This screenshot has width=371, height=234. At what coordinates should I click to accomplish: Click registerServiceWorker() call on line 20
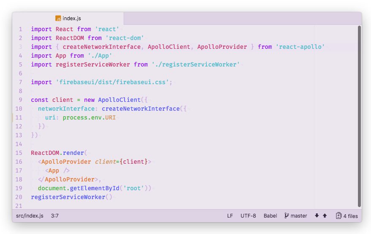click(x=71, y=197)
